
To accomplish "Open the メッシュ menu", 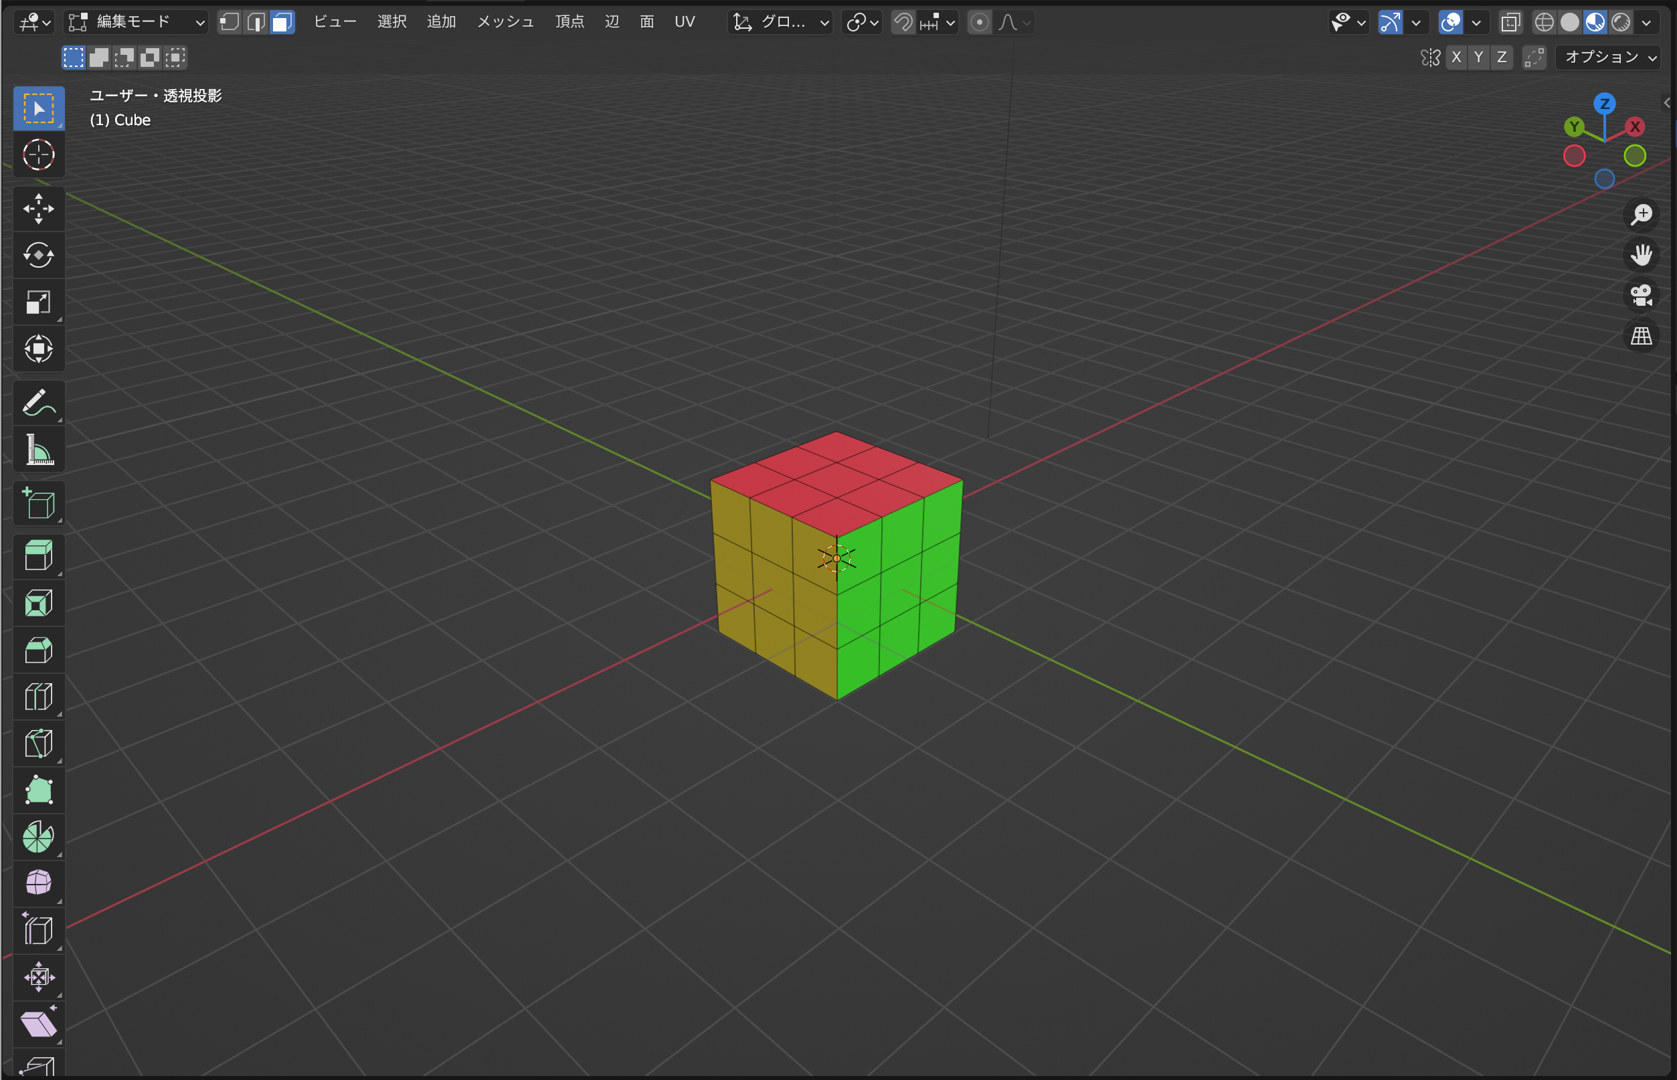I will point(506,23).
